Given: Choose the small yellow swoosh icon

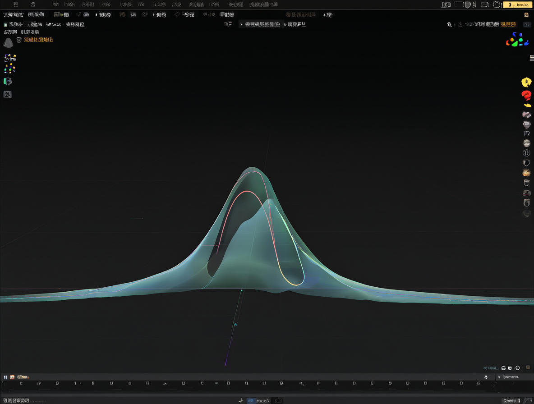Looking at the screenshot, I should click(528, 106).
